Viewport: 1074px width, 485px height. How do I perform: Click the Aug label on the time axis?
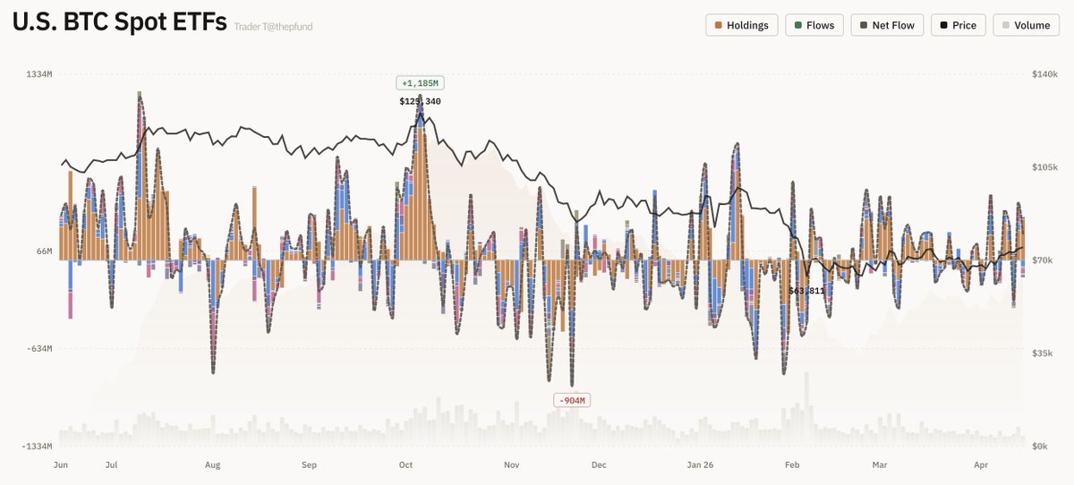pos(212,465)
